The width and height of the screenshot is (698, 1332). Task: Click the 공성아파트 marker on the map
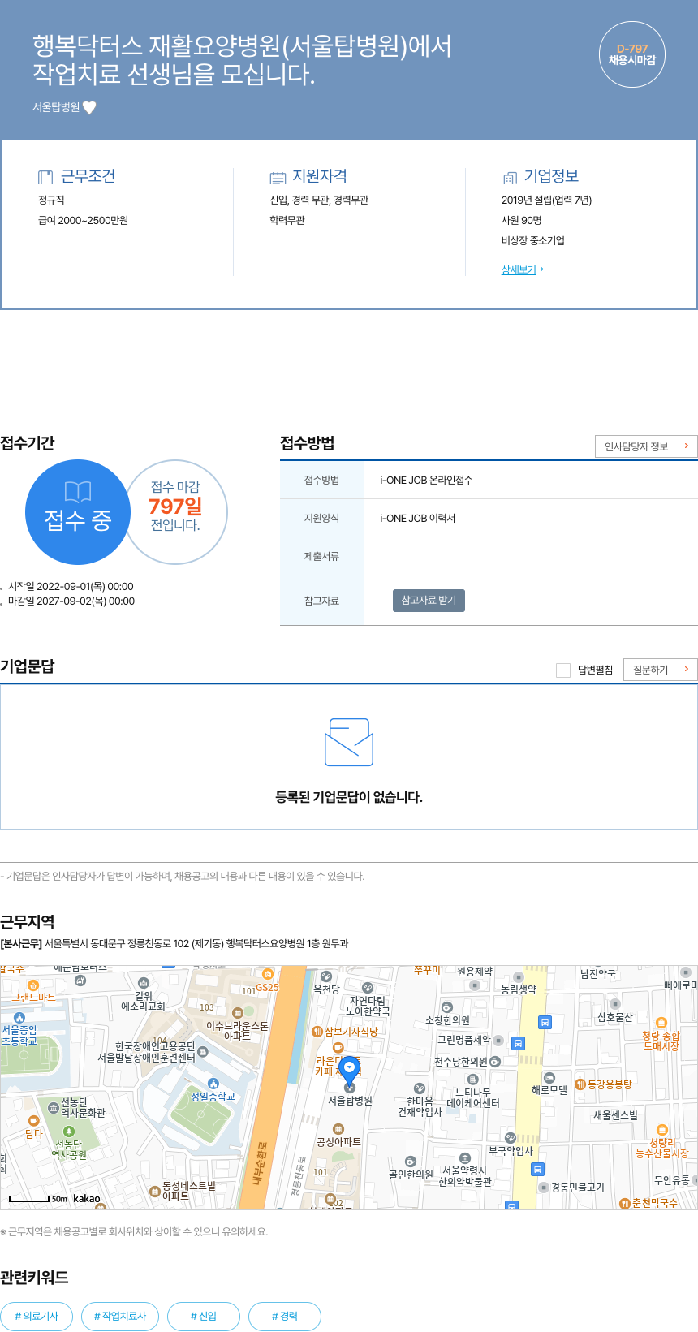pos(338,1129)
